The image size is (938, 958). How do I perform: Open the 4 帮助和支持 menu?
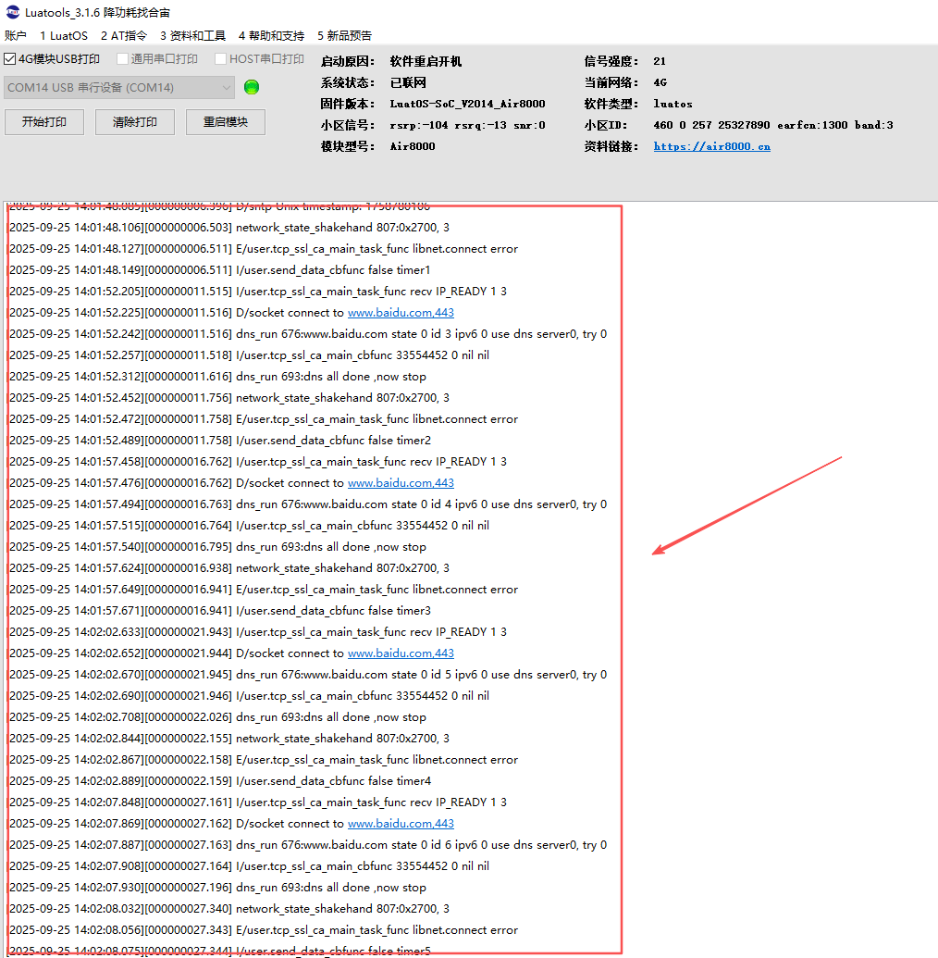coord(271,35)
